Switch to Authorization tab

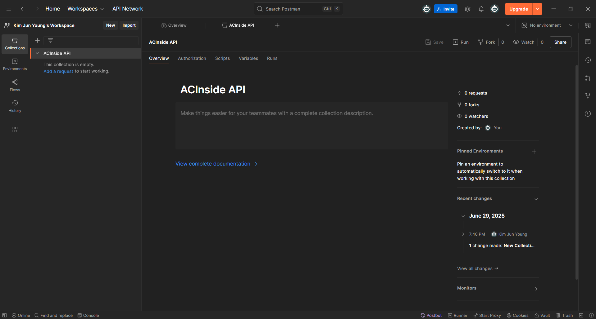192,58
